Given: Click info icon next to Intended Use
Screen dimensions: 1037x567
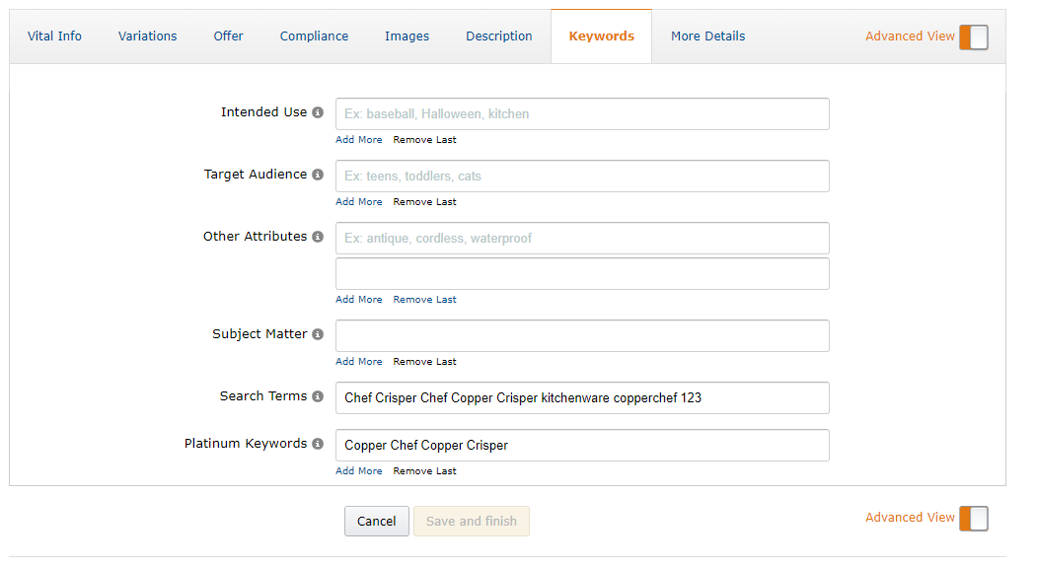Looking at the screenshot, I should pos(318,112).
